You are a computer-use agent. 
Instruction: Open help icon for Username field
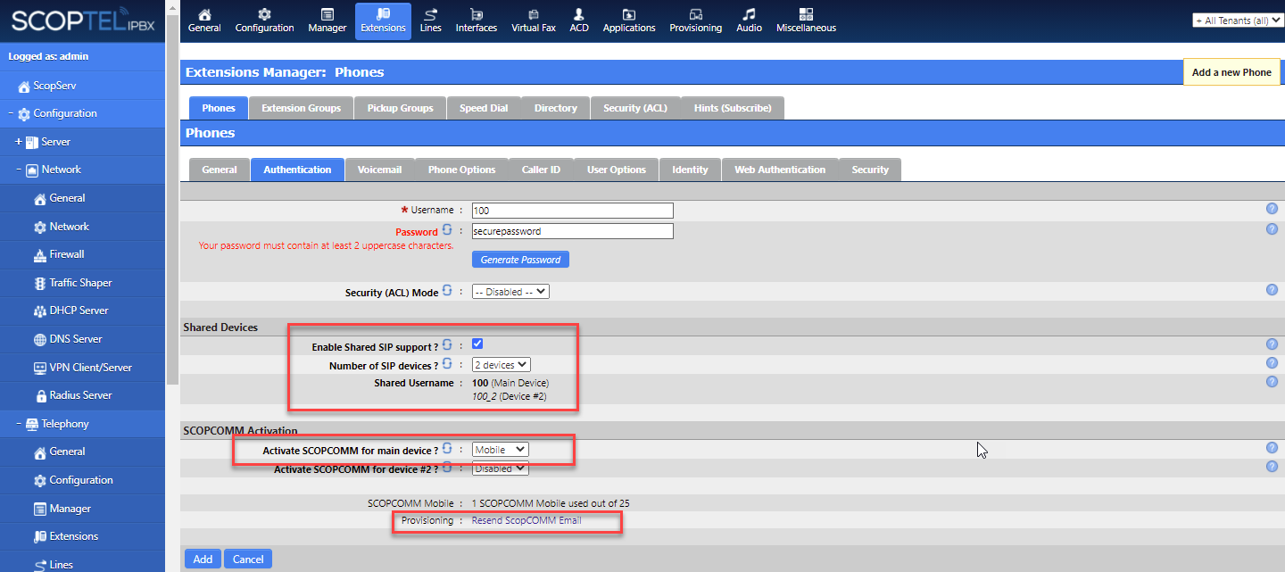click(x=1272, y=209)
